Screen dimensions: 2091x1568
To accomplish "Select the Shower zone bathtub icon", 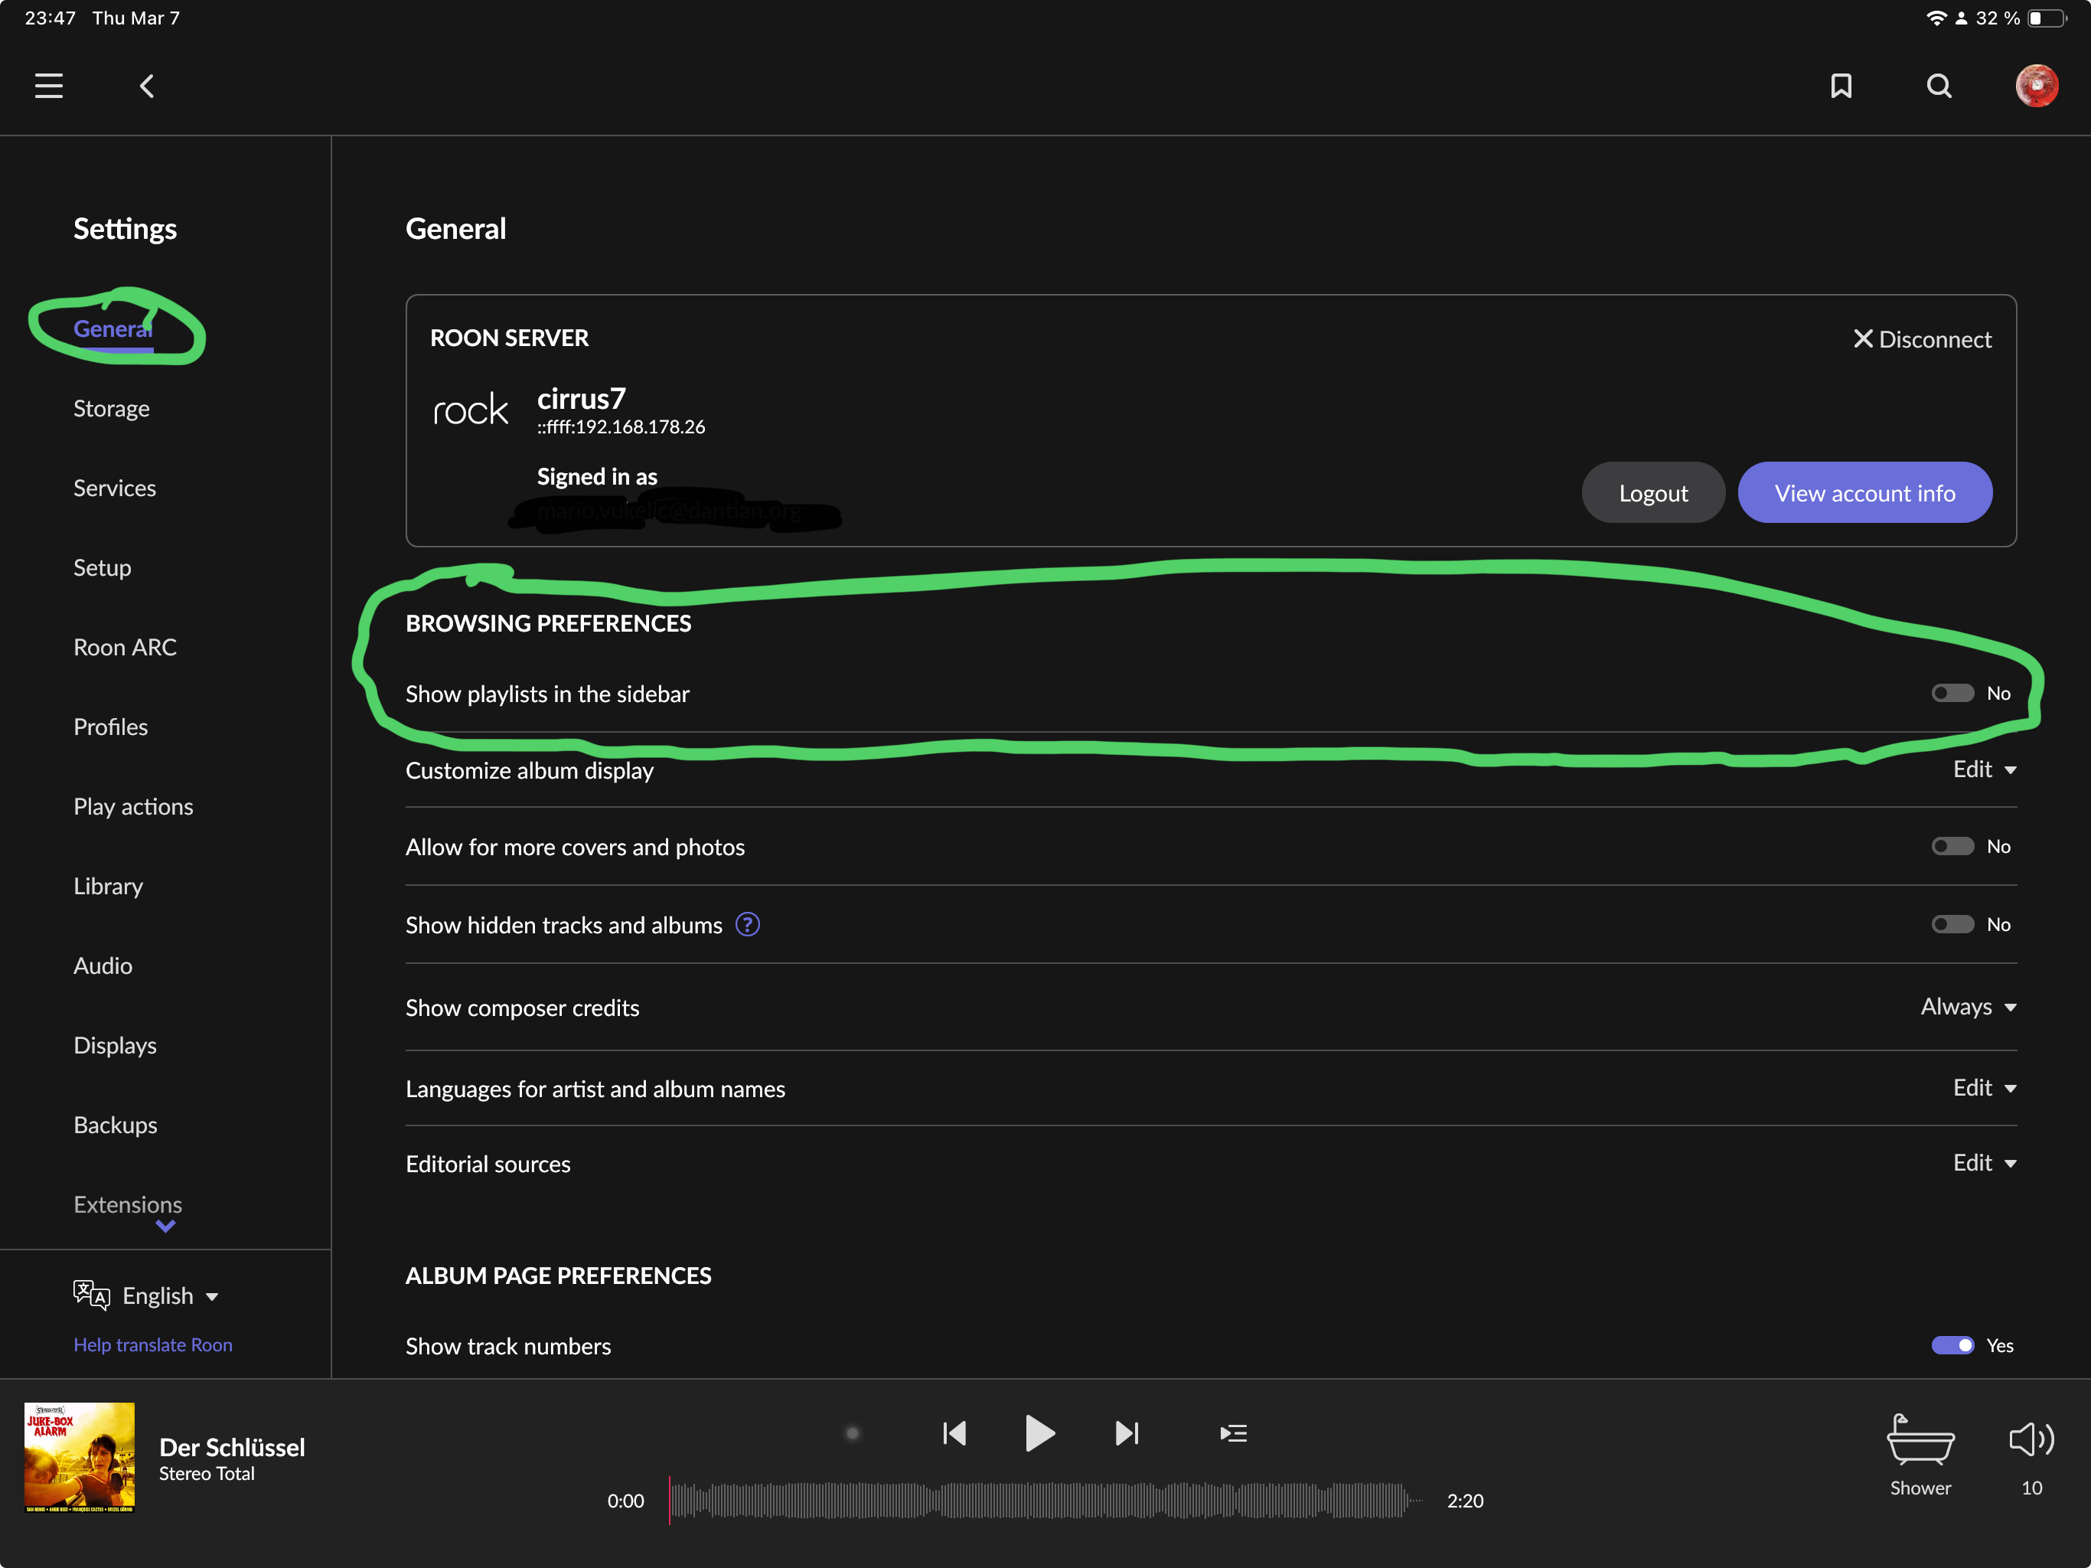I will [x=1920, y=1439].
